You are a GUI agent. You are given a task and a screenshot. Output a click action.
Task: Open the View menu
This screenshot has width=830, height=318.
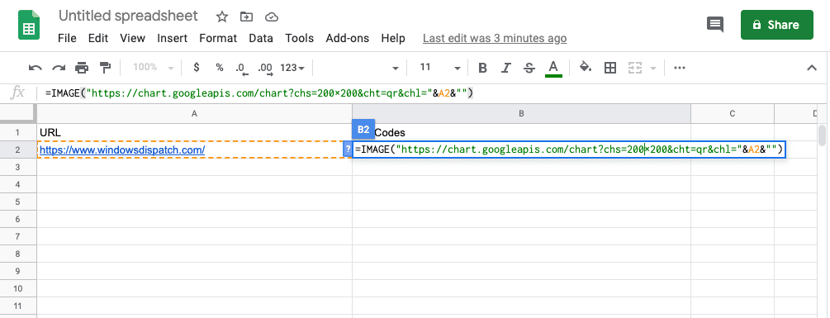[132, 38]
